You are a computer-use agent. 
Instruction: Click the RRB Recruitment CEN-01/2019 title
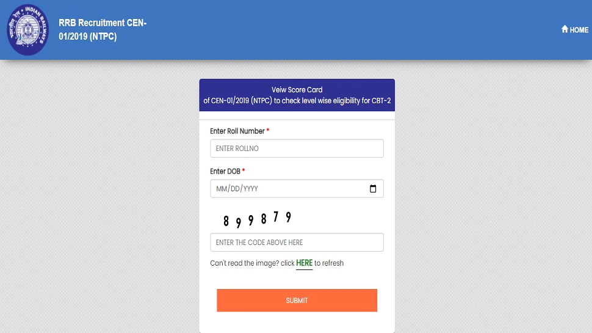[103, 30]
